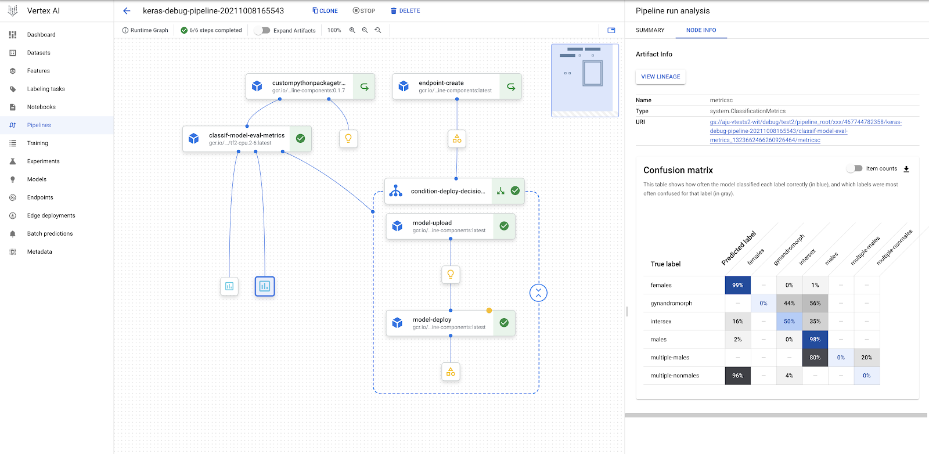Screen dimensions: 929x454
Task: Click the 56% gynandromorph matrix cell
Action: (815, 303)
